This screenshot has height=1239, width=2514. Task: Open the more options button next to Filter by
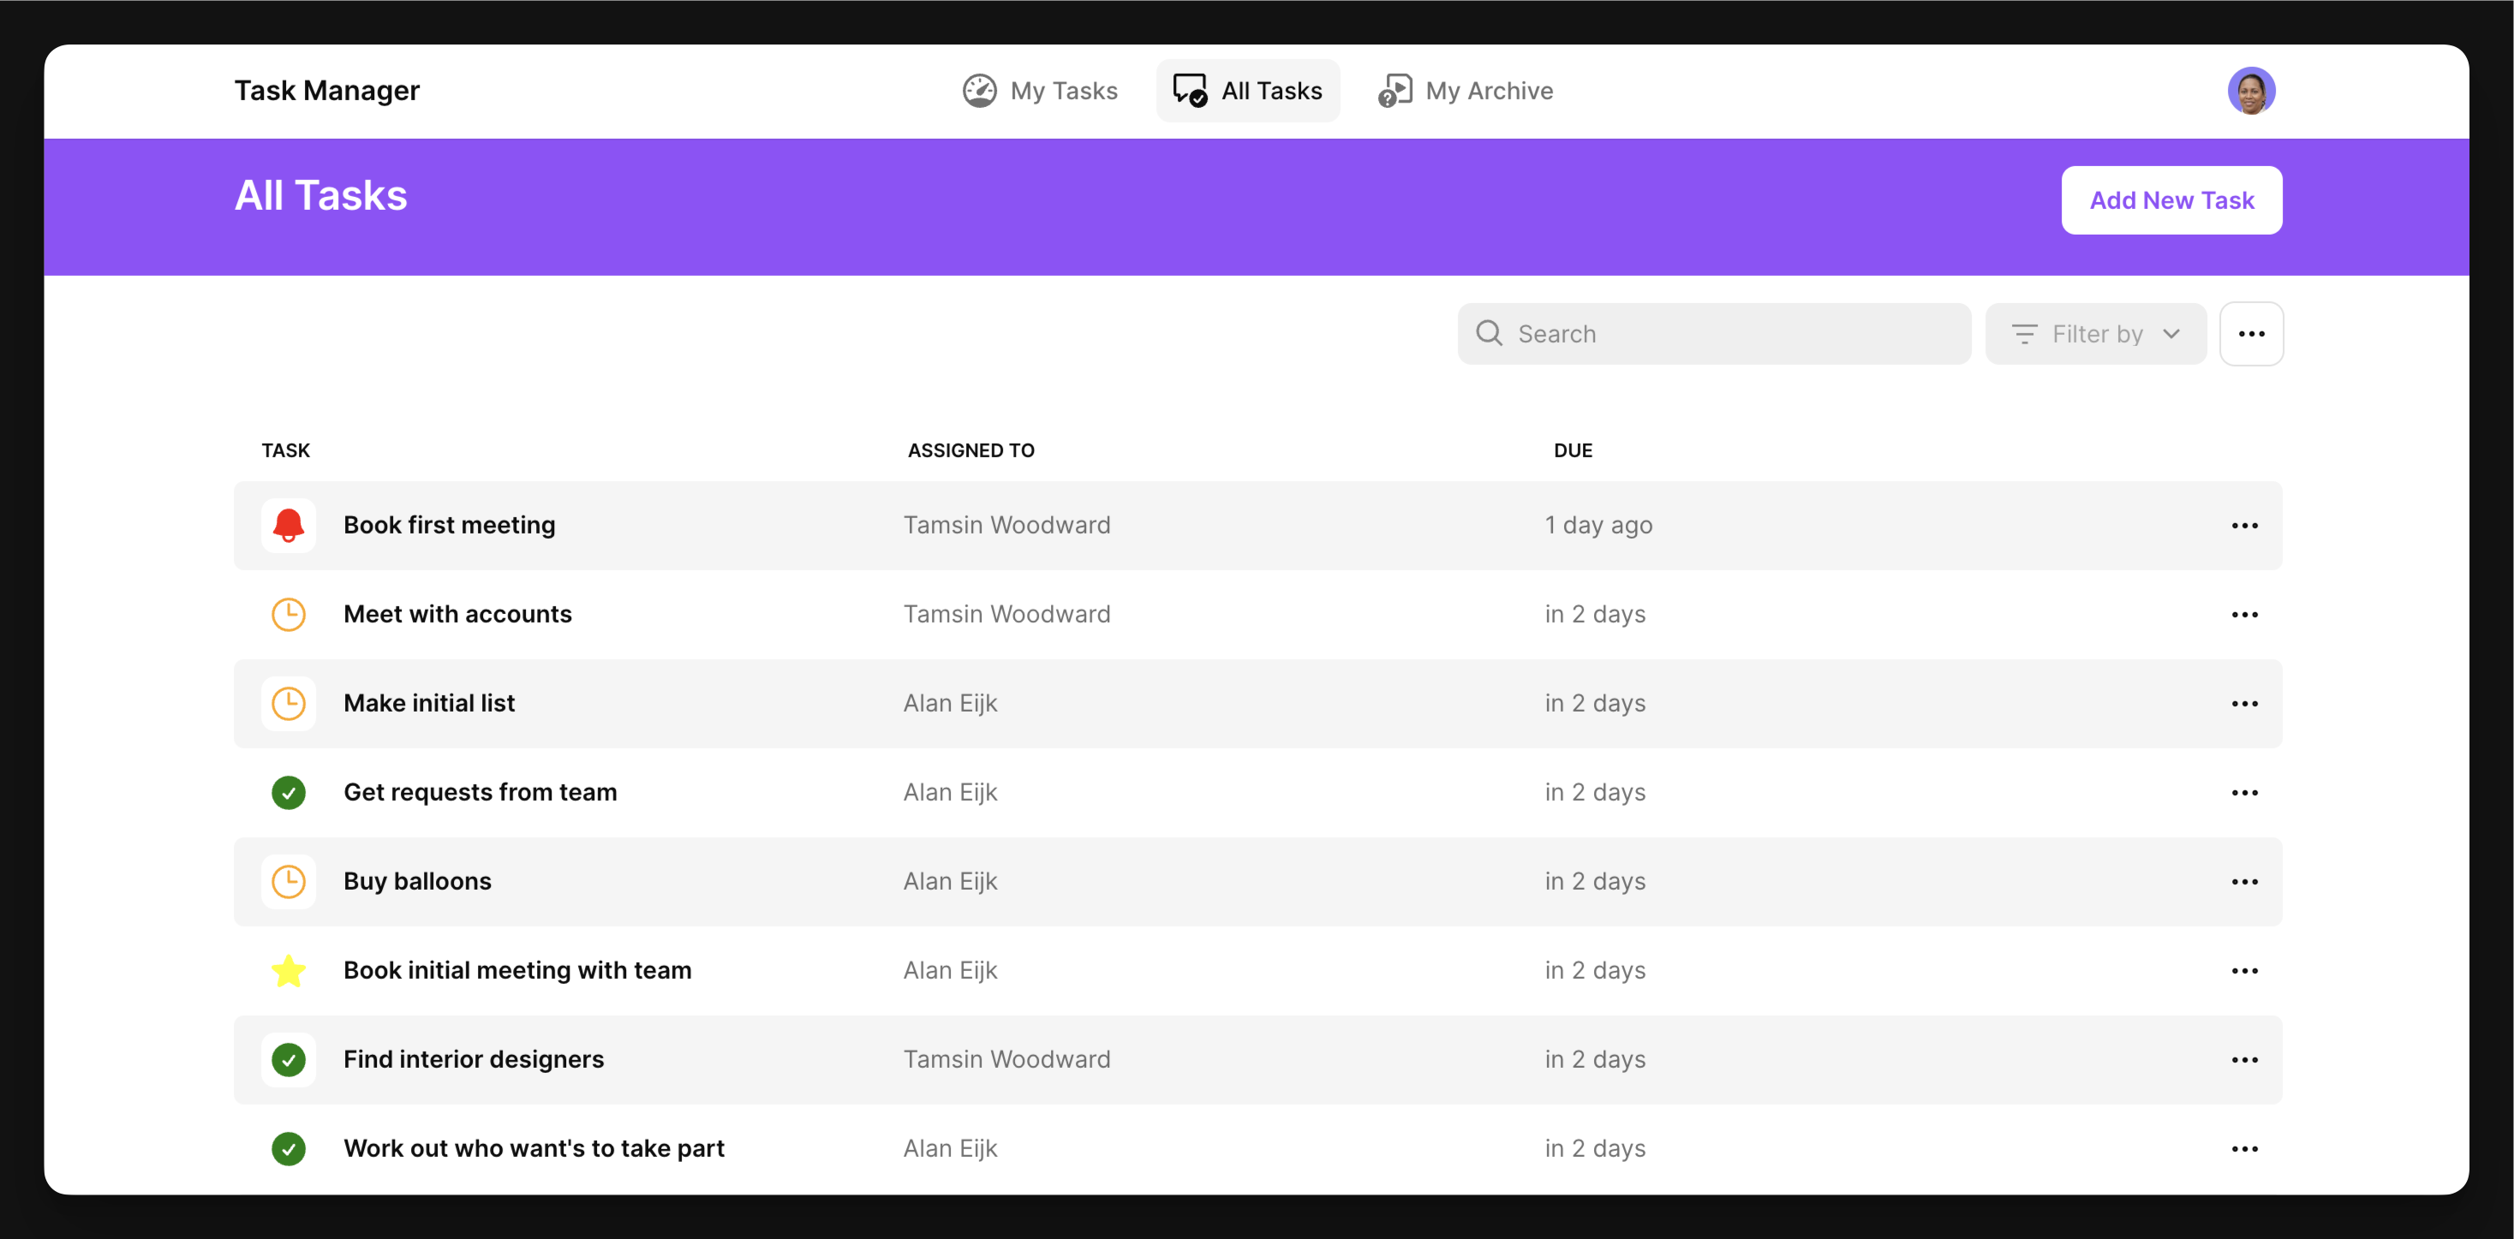click(2250, 334)
